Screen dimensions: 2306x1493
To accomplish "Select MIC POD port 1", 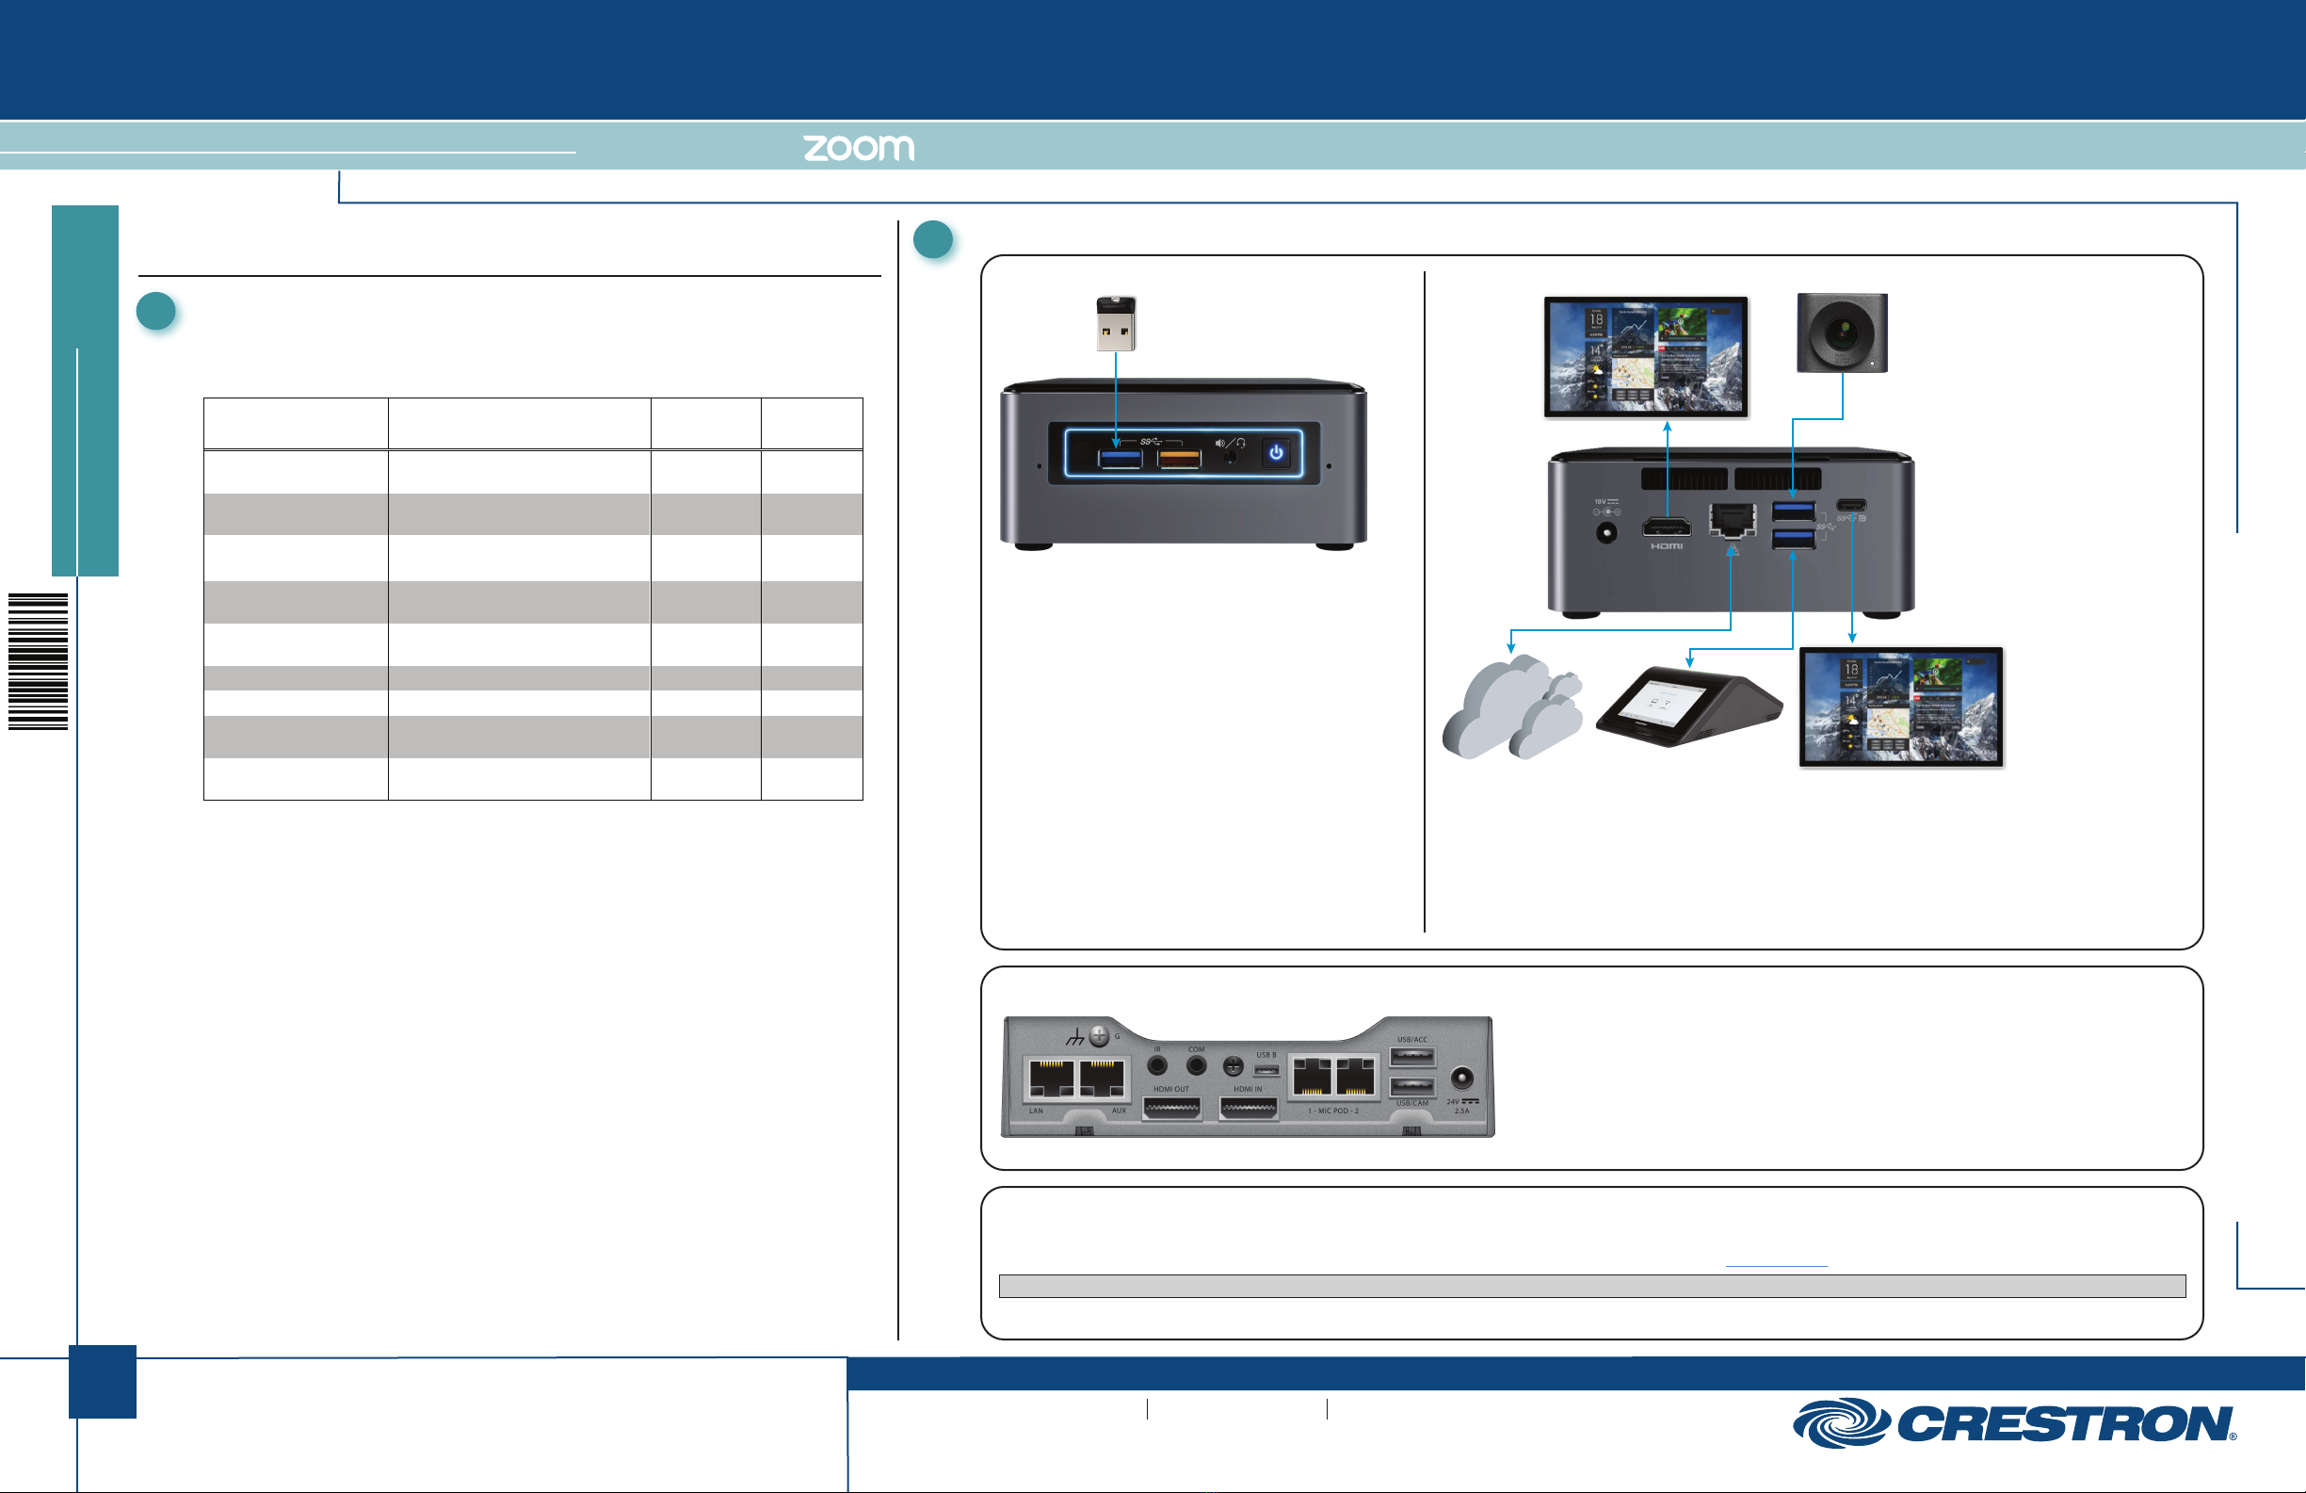I will (x=1312, y=1078).
